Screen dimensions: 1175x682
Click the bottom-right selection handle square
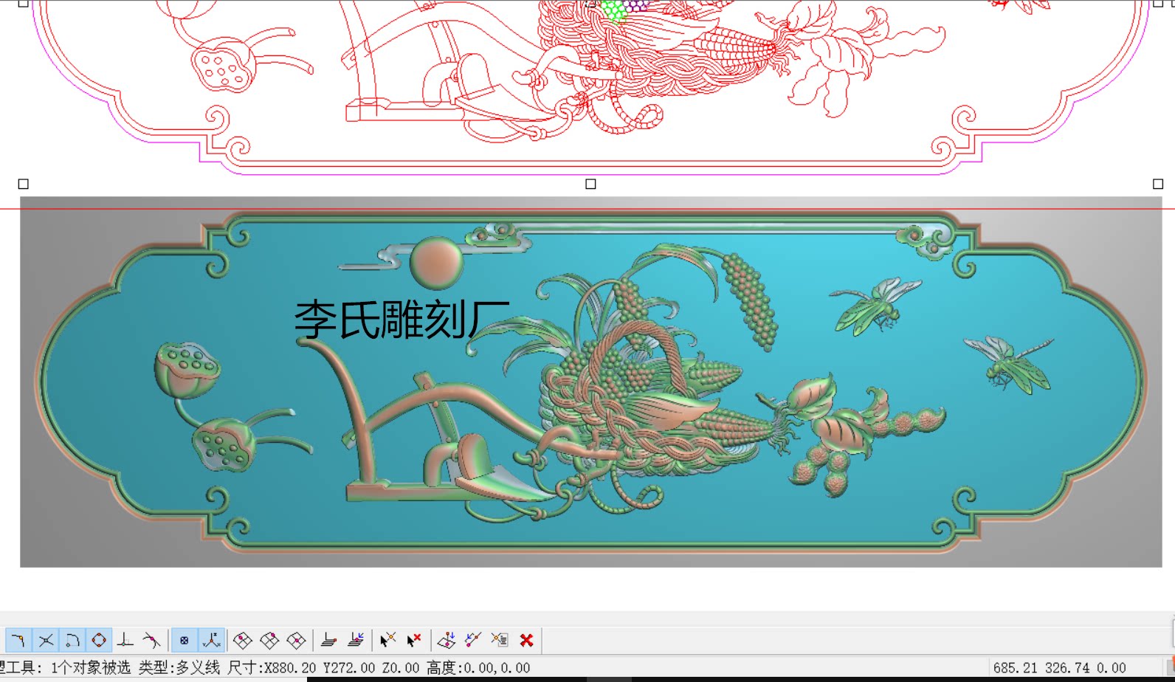pyautogui.click(x=1158, y=184)
